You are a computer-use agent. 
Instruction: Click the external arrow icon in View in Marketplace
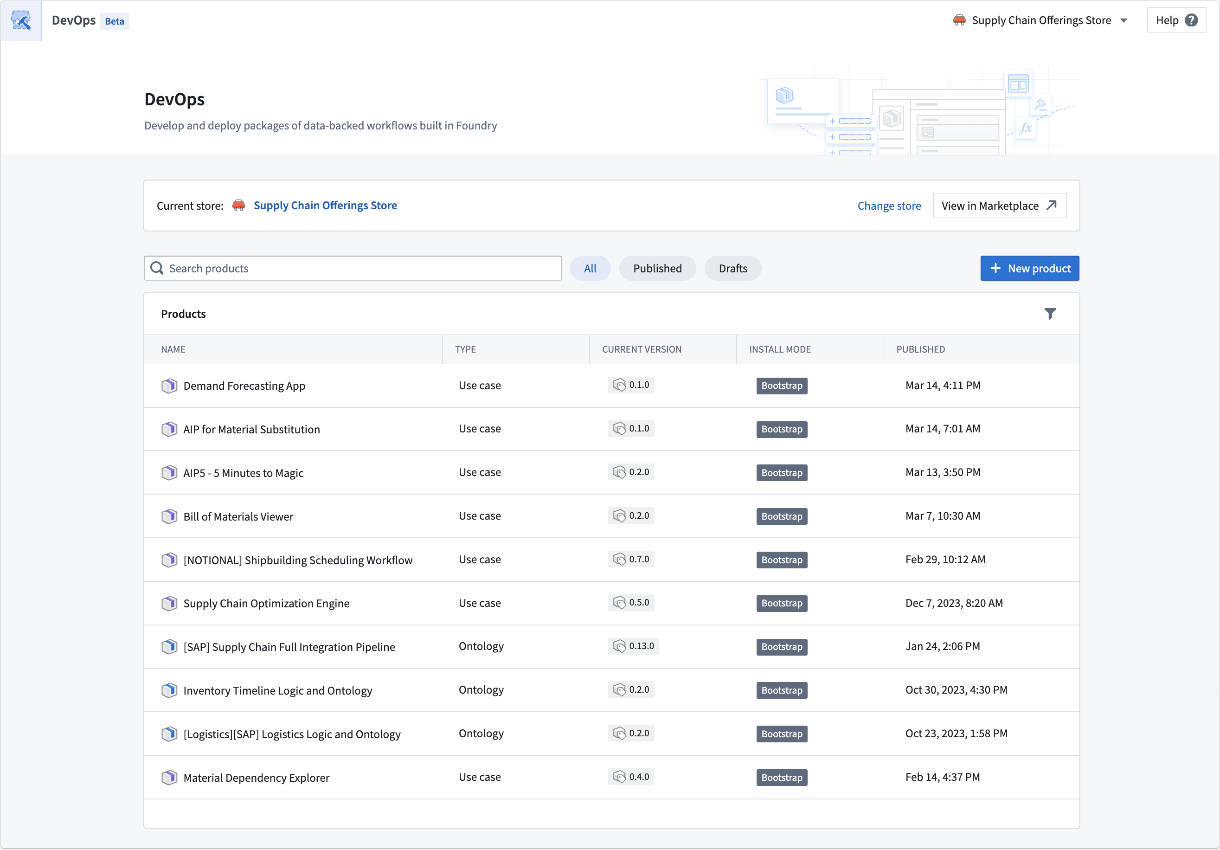pos(1052,206)
